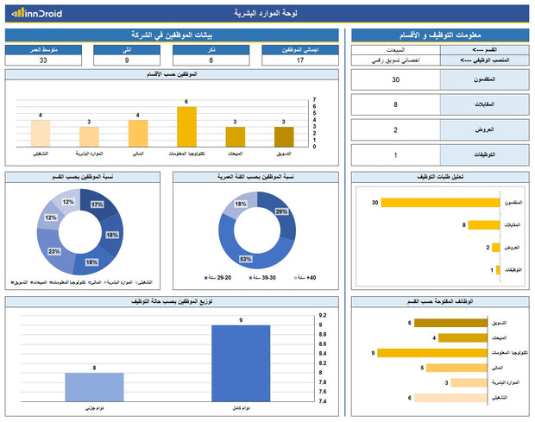Select the العروض bar valued 2 in recruitment chart

tap(496, 248)
